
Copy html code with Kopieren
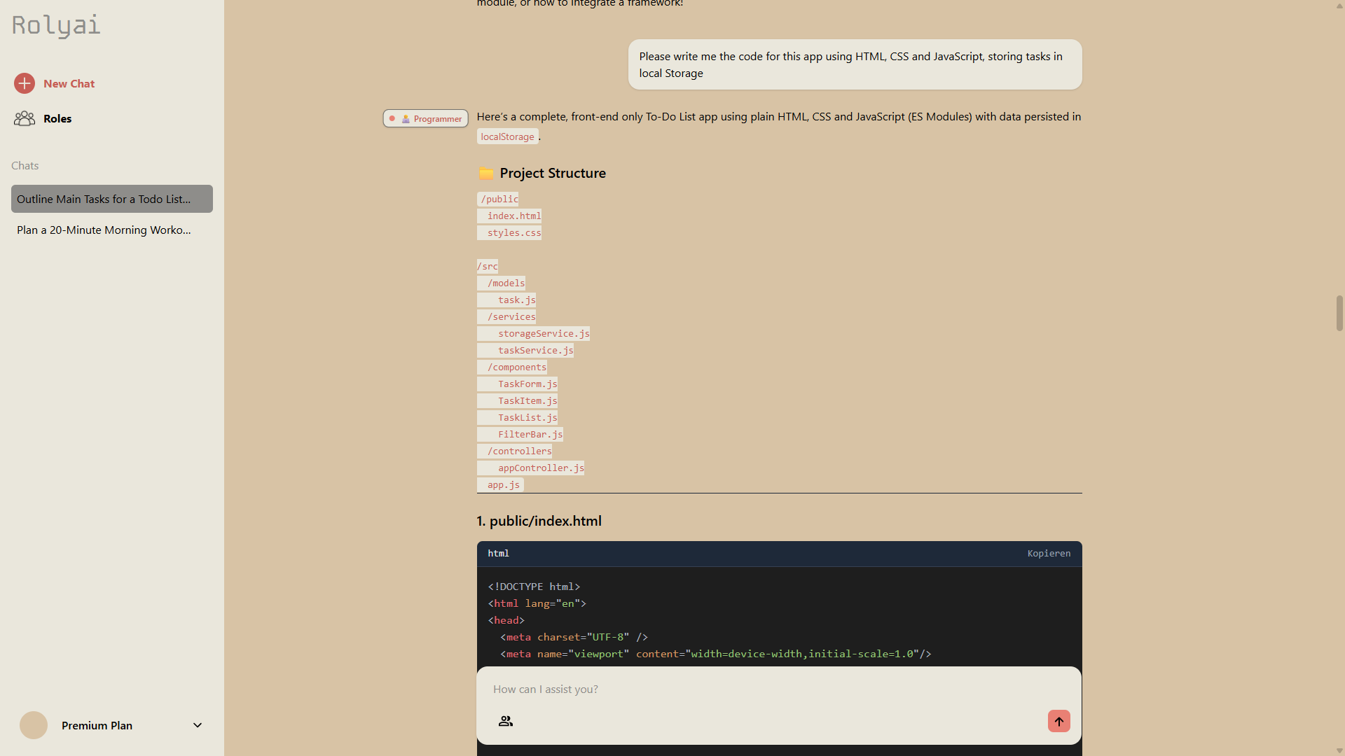tap(1048, 553)
